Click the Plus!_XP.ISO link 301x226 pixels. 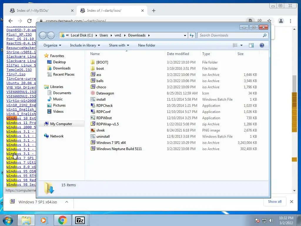click(19, 34)
